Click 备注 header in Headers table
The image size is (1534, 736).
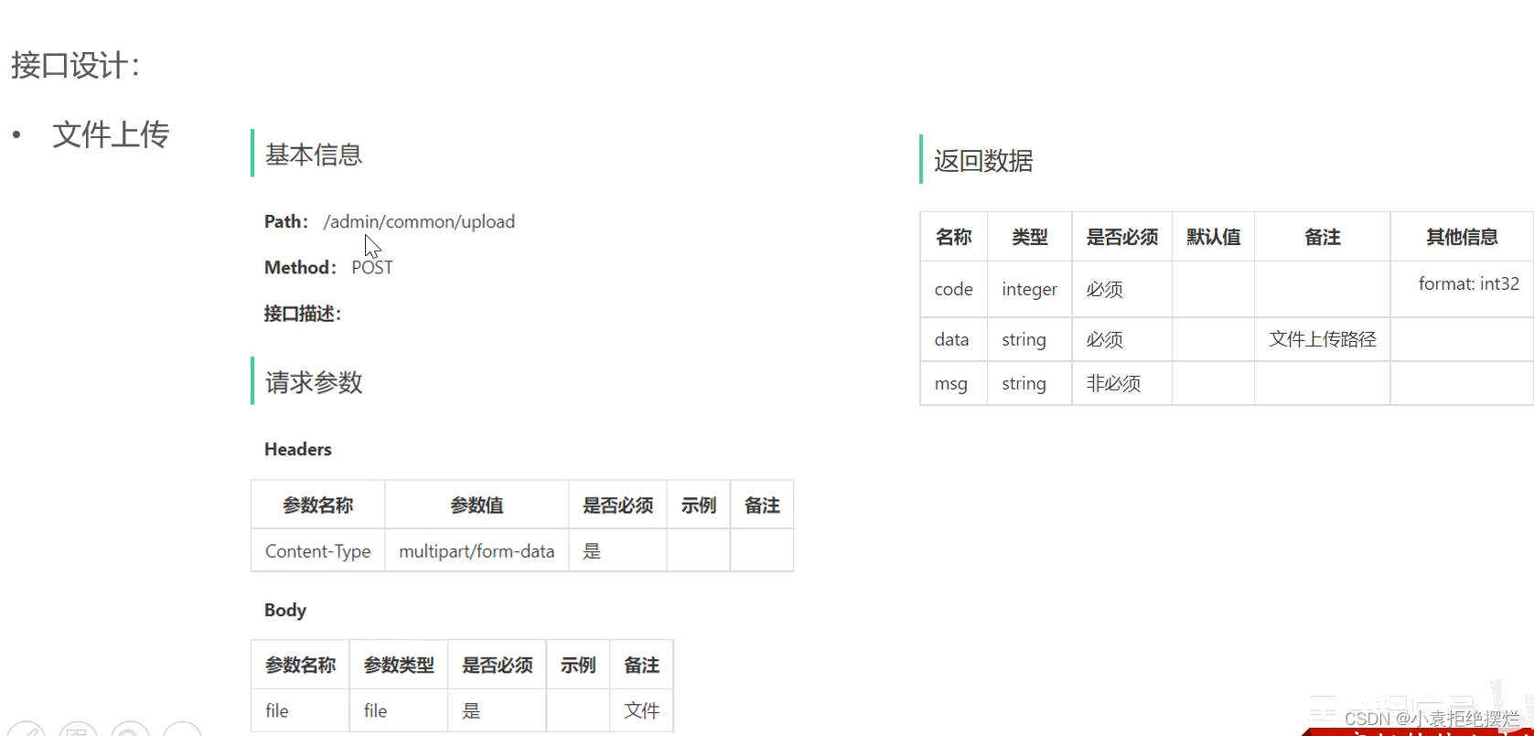(762, 505)
